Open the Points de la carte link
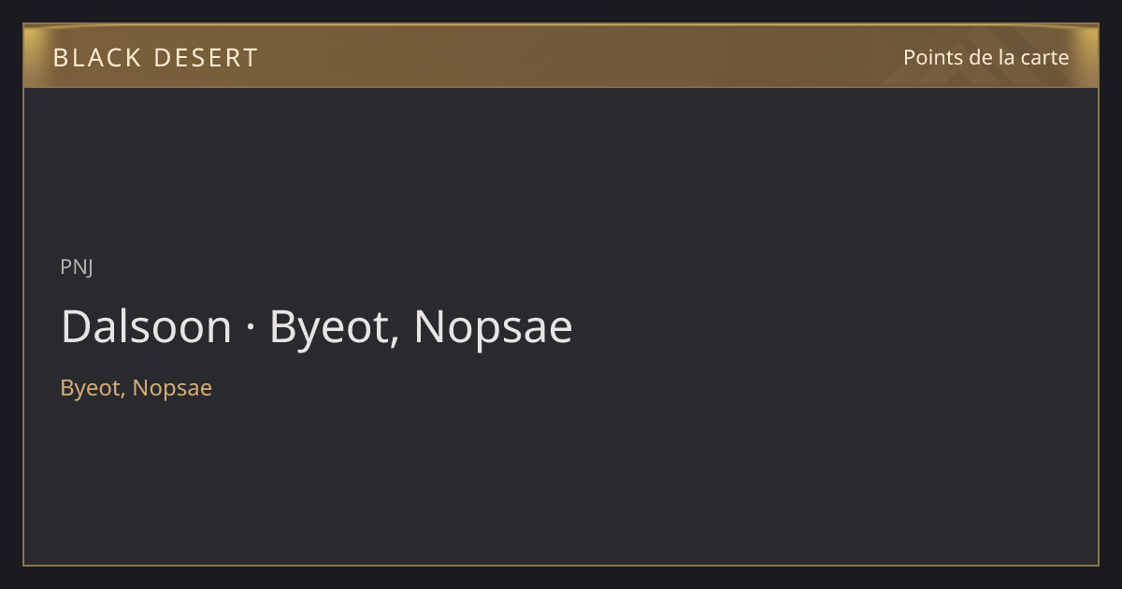The image size is (1122, 589). click(x=985, y=57)
